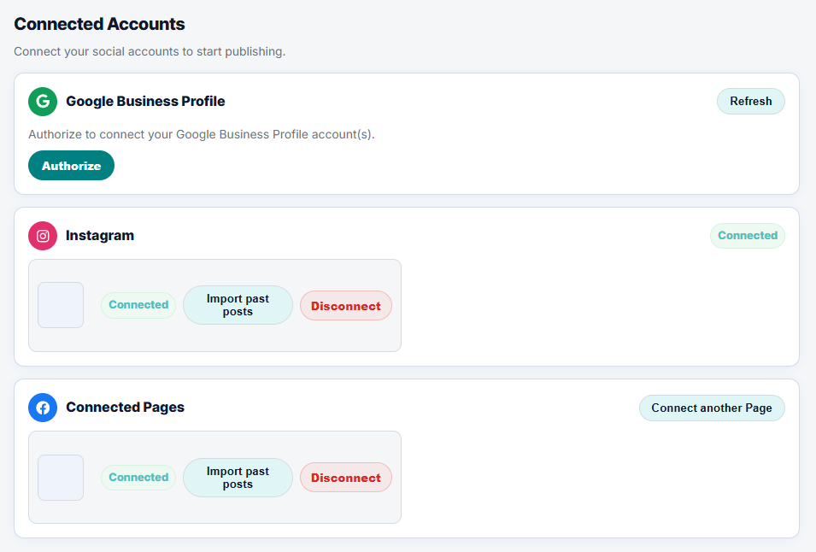This screenshot has height=552, width=816.
Task: Click the Connected badge in the Instagram header
Action: [x=747, y=235]
